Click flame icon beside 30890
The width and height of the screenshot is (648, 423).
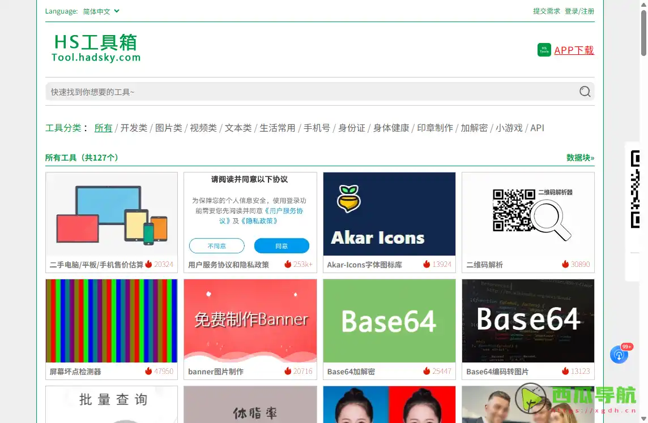(565, 264)
